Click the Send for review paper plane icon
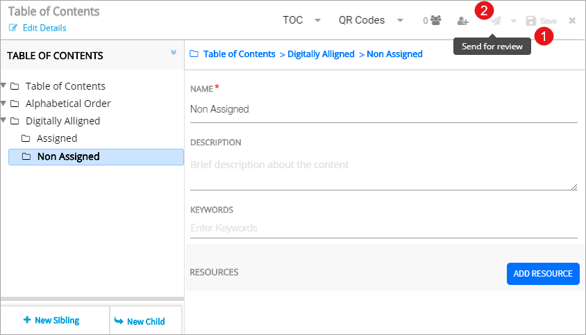The image size is (586, 335). click(496, 21)
